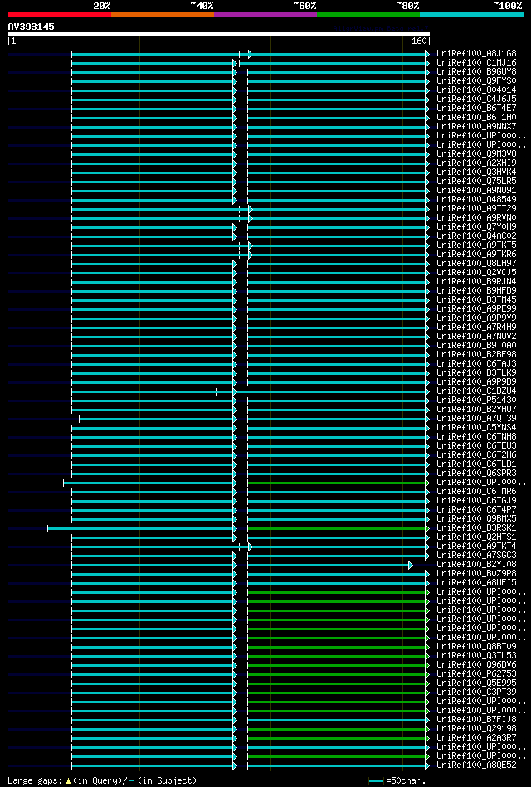Select the AV393145 query sequence label

[x=32, y=27]
